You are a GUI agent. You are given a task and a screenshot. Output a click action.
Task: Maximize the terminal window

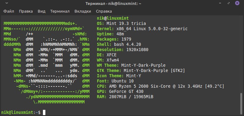tap(229, 3)
